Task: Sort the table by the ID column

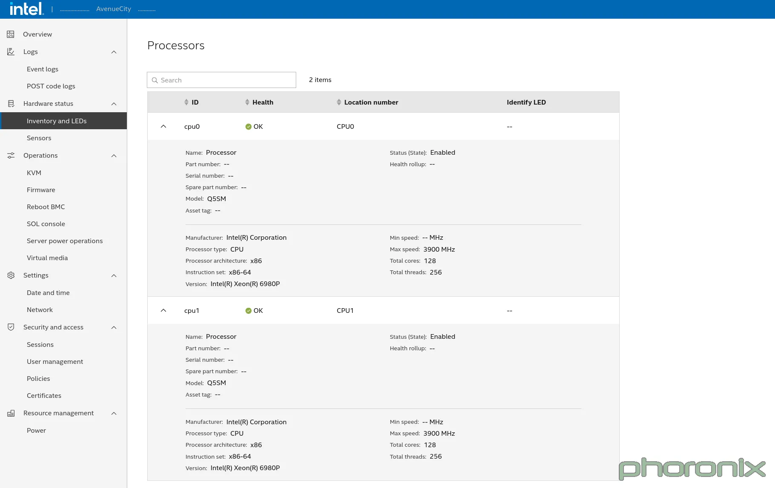Action: [x=186, y=102]
